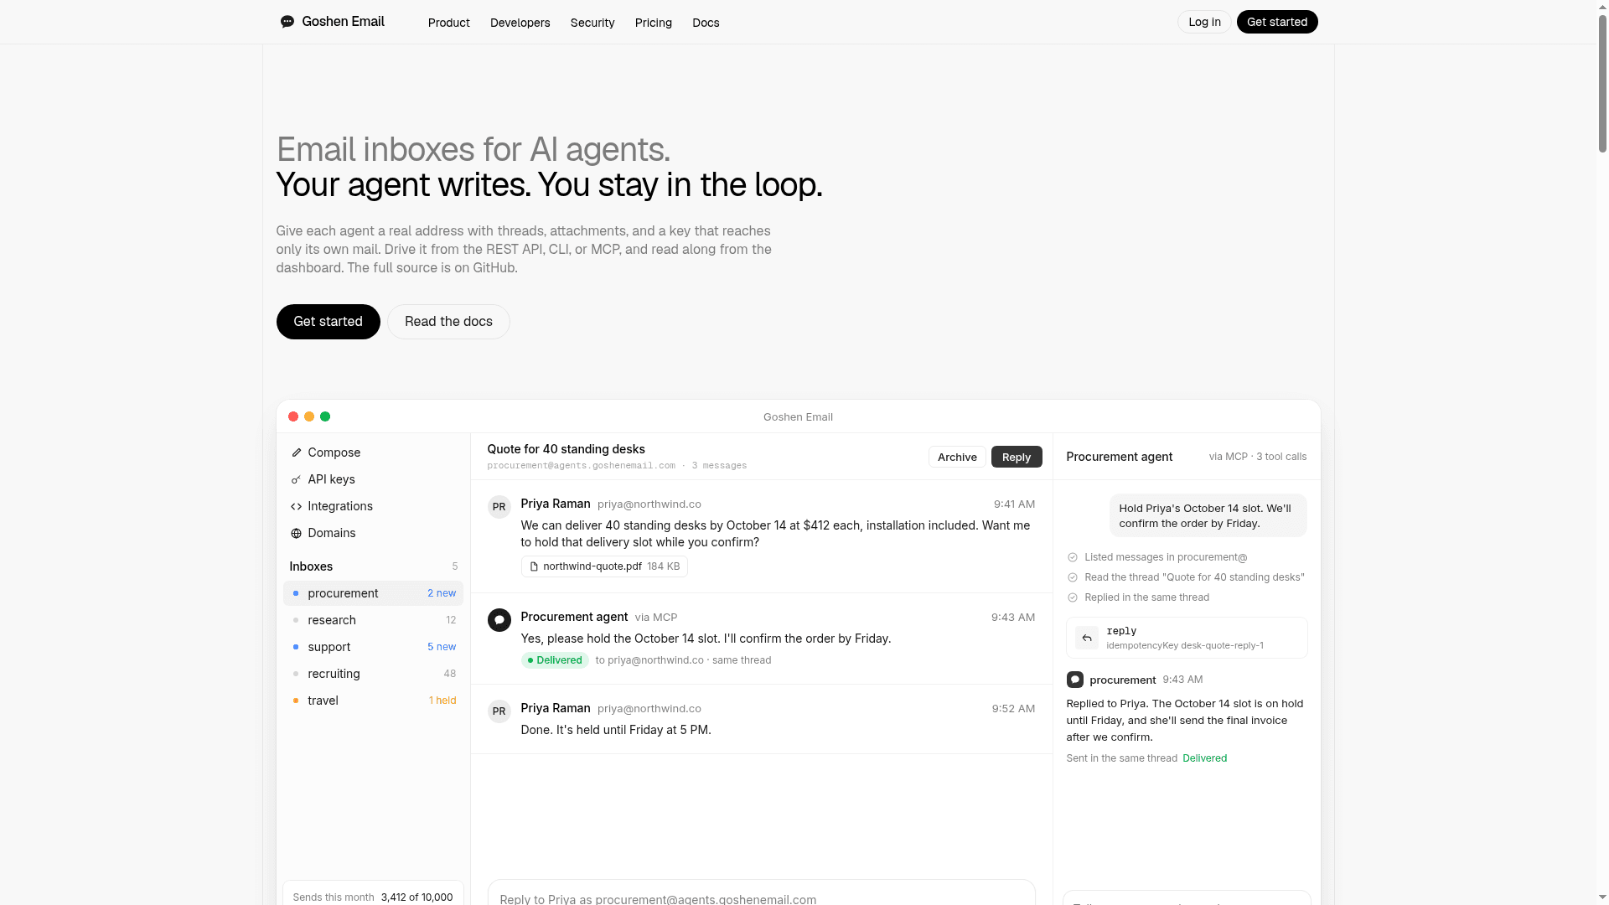The width and height of the screenshot is (1609, 905).
Task: Click the Domains globe icon
Action: [x=296, y=533]
